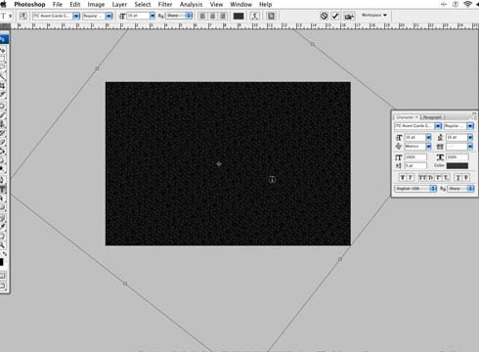Click the vertical scale field in Character panel

tap(415, 157)
